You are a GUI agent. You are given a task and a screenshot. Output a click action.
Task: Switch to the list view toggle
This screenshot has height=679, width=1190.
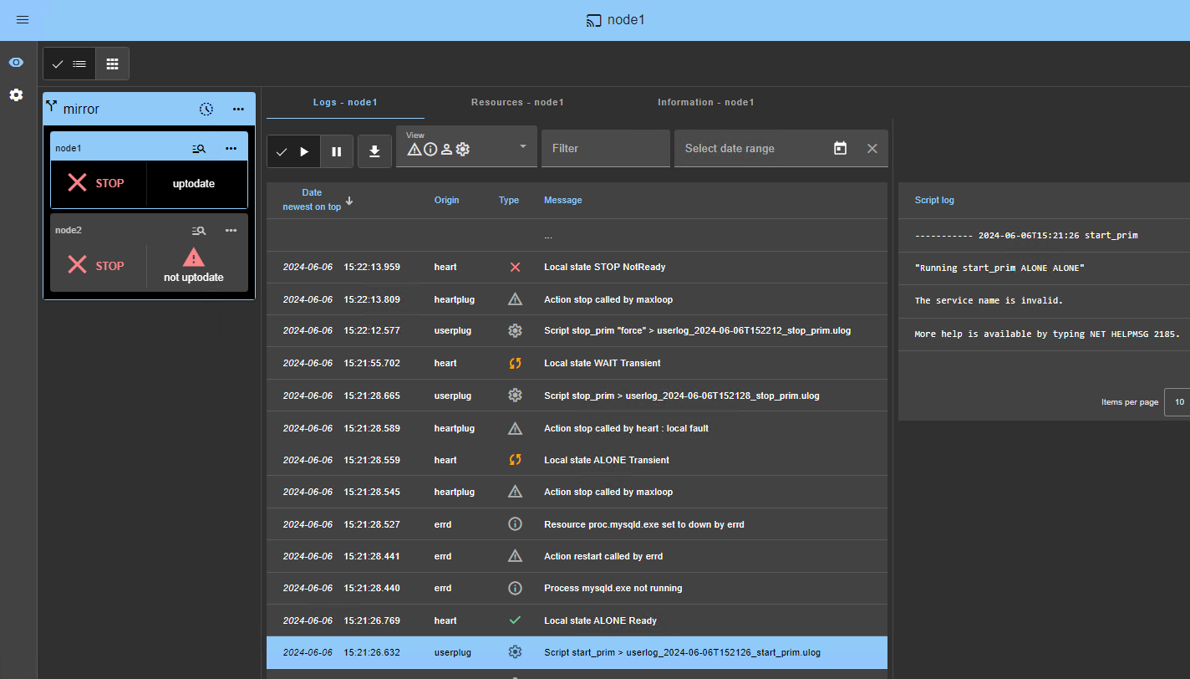click(69, 64)
